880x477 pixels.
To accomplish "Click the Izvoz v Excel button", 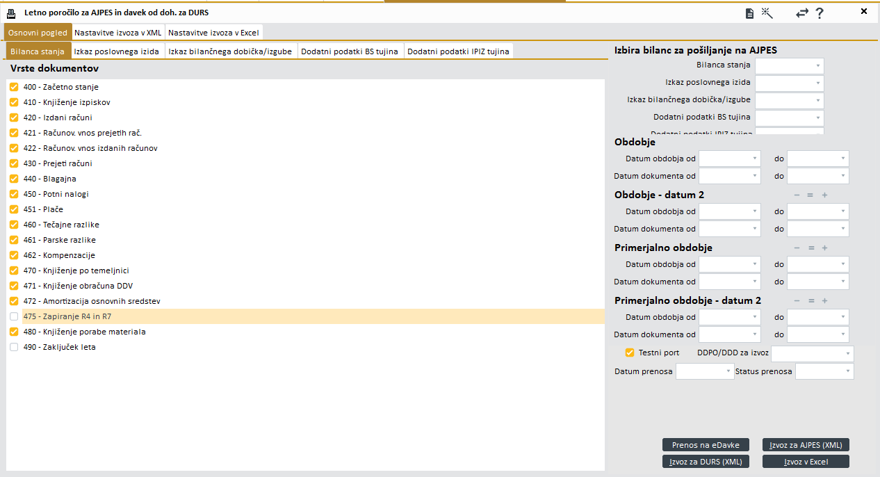I will 806,462.
